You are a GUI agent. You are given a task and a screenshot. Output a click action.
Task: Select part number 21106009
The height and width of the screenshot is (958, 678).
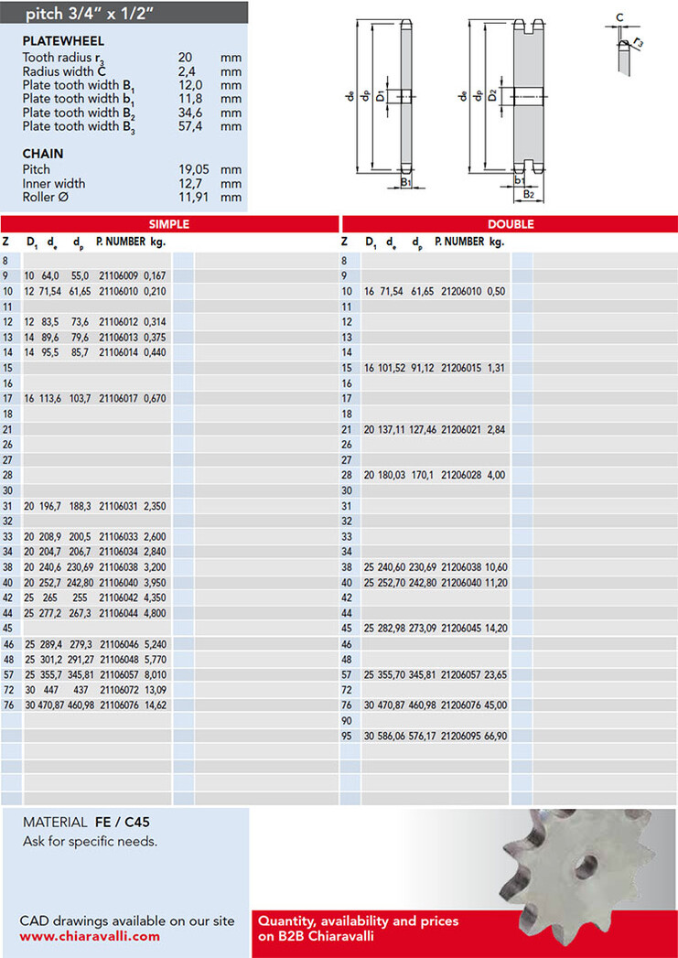pos(119,276)
